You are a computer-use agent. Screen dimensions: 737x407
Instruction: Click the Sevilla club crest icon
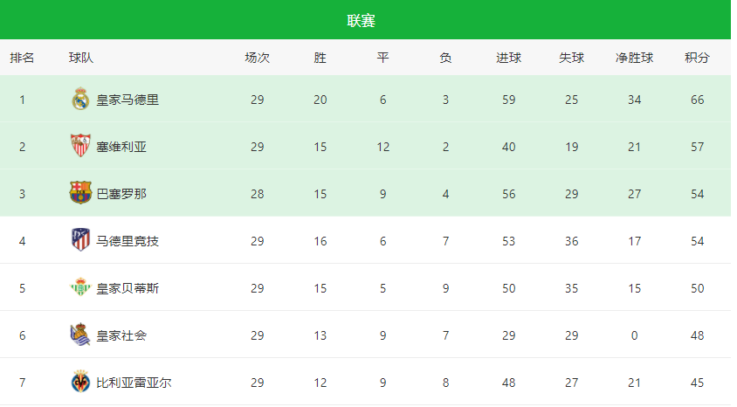[x=80, y=146]
